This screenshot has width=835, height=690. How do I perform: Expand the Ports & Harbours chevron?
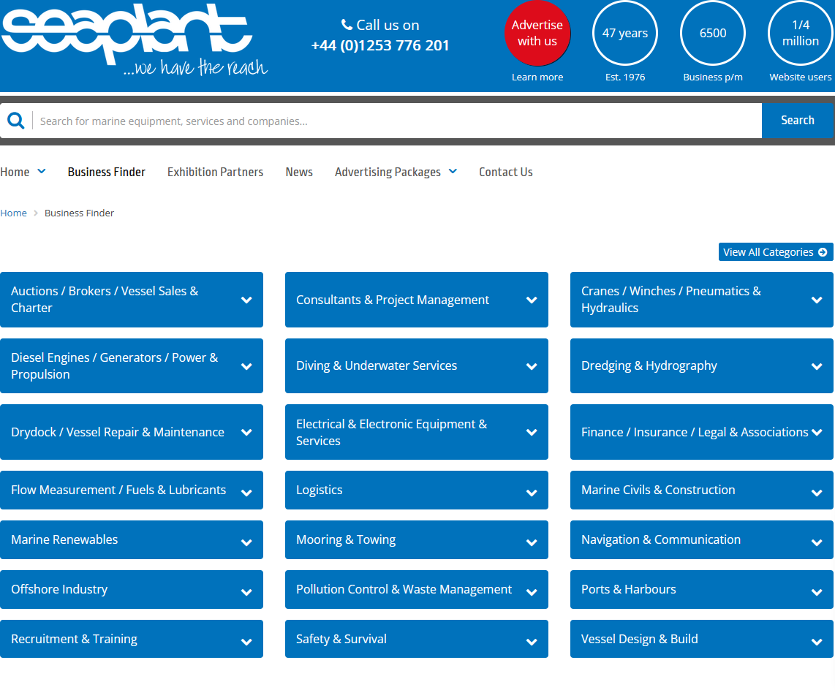coord(817,592)
